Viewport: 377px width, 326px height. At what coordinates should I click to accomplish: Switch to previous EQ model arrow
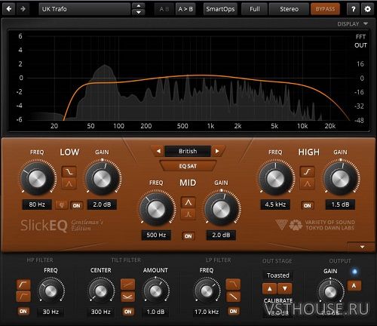click(x=158, y=151)
